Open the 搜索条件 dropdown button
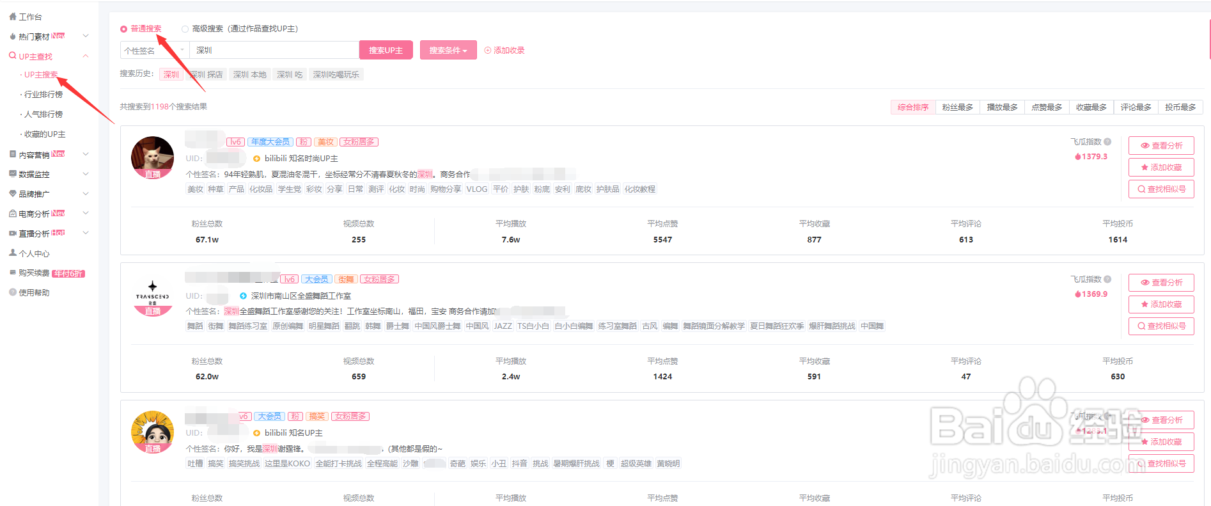Image resolution: width=1211 pixels, height=506 pixels. (448, 51)
